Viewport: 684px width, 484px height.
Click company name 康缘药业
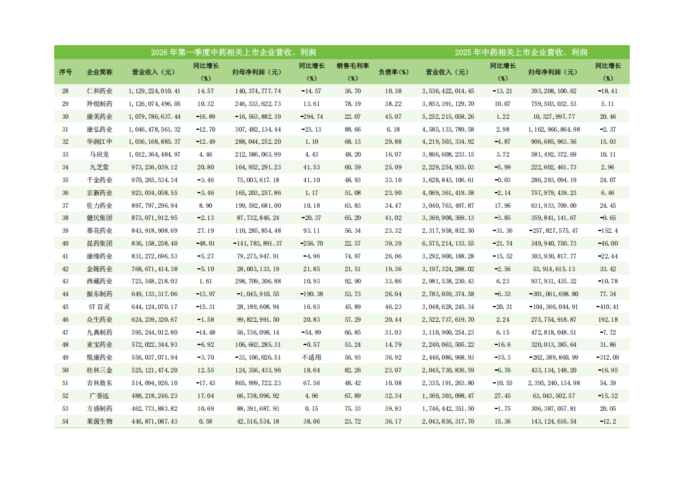point(99,256)
